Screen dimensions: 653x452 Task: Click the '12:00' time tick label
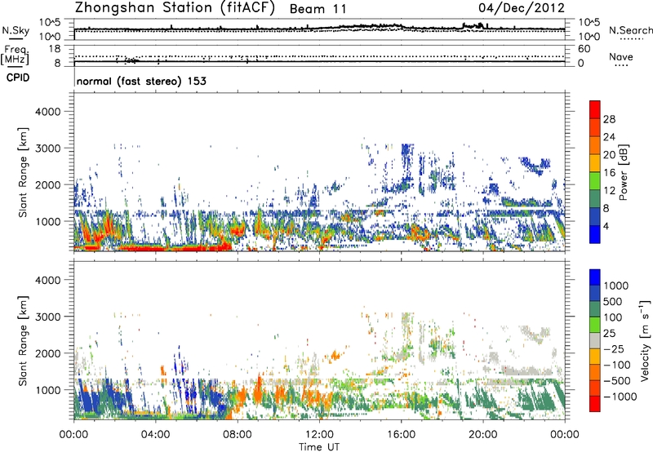tap(319, 435)
